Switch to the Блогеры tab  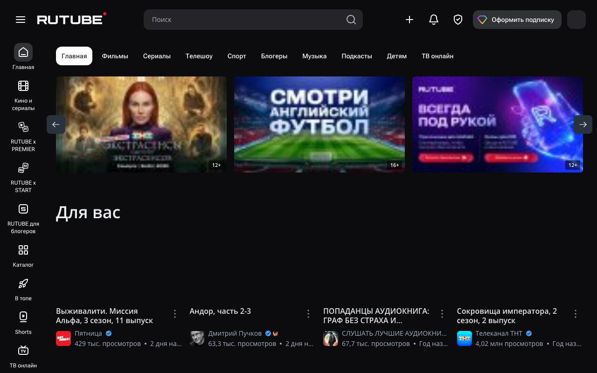pos(274,56)
